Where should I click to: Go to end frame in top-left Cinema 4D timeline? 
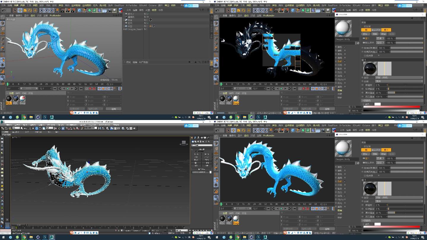tap(81, 88)
